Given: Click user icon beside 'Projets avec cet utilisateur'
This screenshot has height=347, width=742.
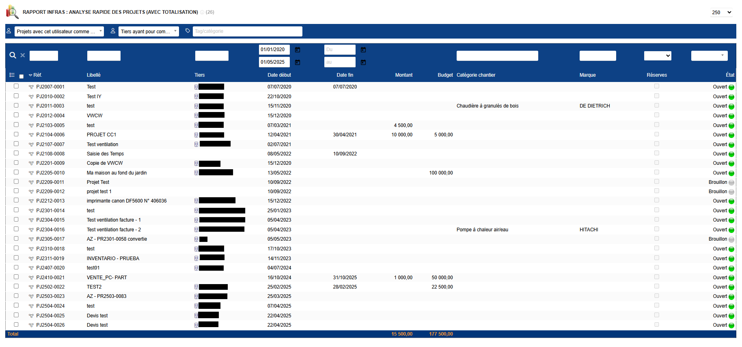Looking at the screenshot, I should [9, 31].
